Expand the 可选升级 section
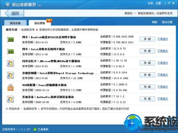This screenshot has width=178, height=133. [x=7, y=109]
